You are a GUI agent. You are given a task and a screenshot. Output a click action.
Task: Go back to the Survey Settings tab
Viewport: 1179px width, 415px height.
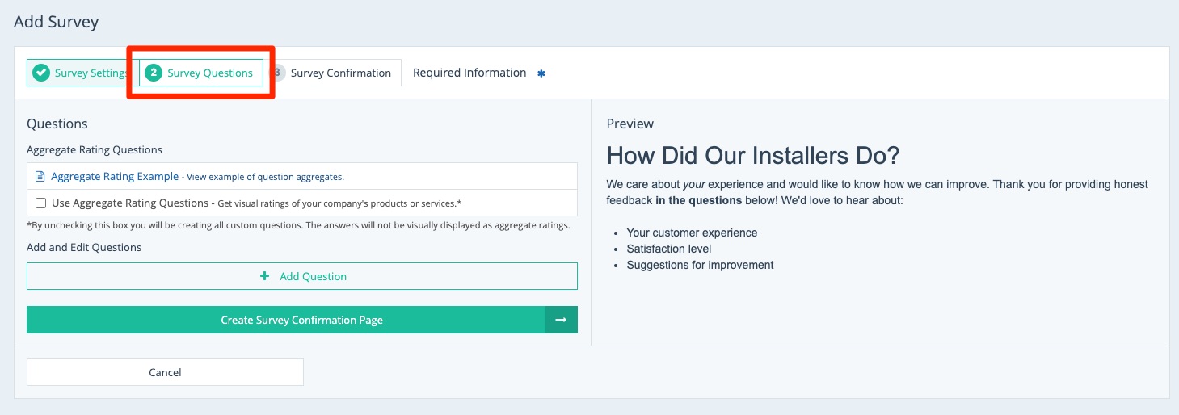coord(91,73)
